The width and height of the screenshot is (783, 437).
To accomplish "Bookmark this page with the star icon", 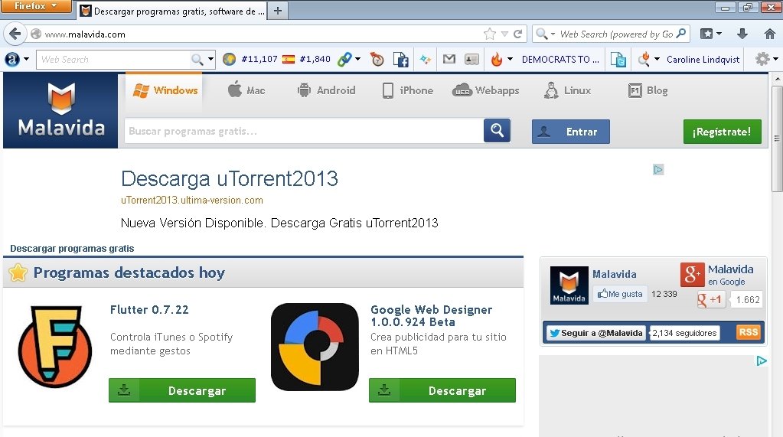I will tap(489, 34).
